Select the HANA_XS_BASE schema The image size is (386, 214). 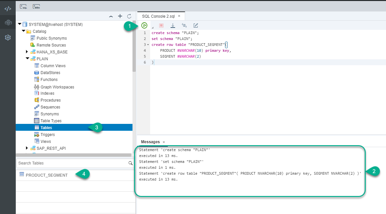tap(52, 52)
